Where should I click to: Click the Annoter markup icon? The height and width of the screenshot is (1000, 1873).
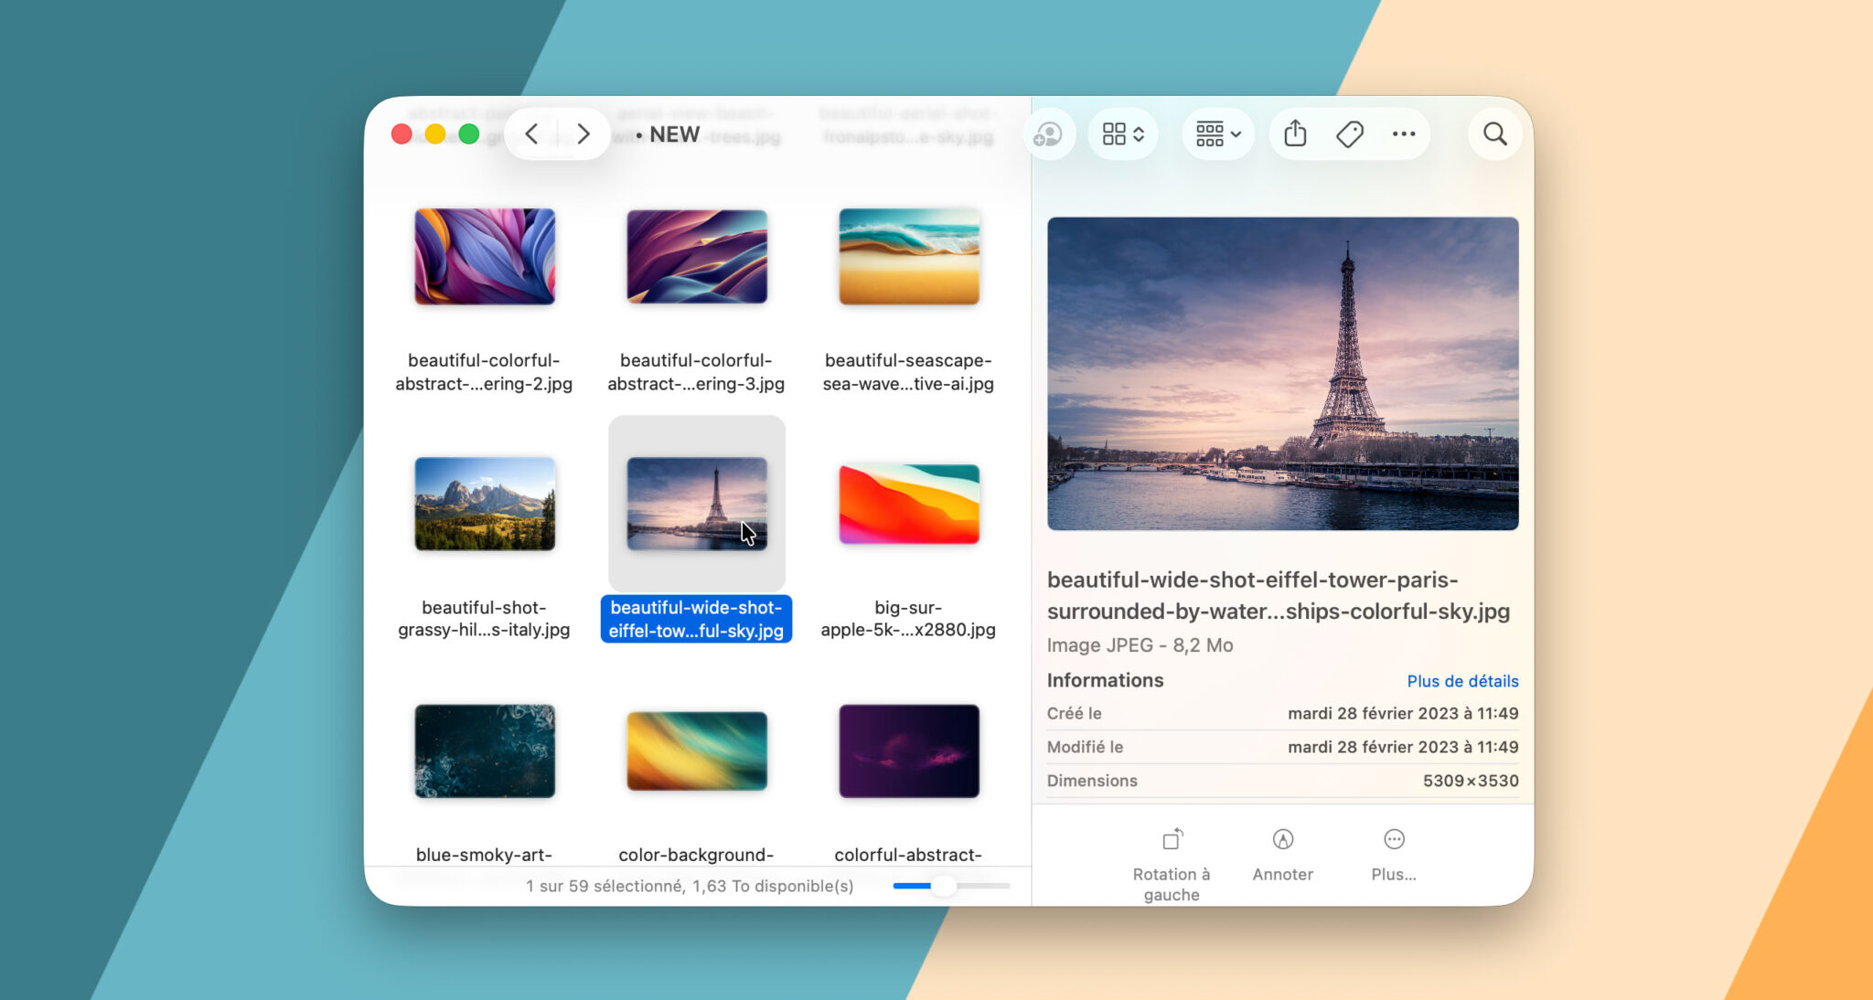pos(1283,838)
